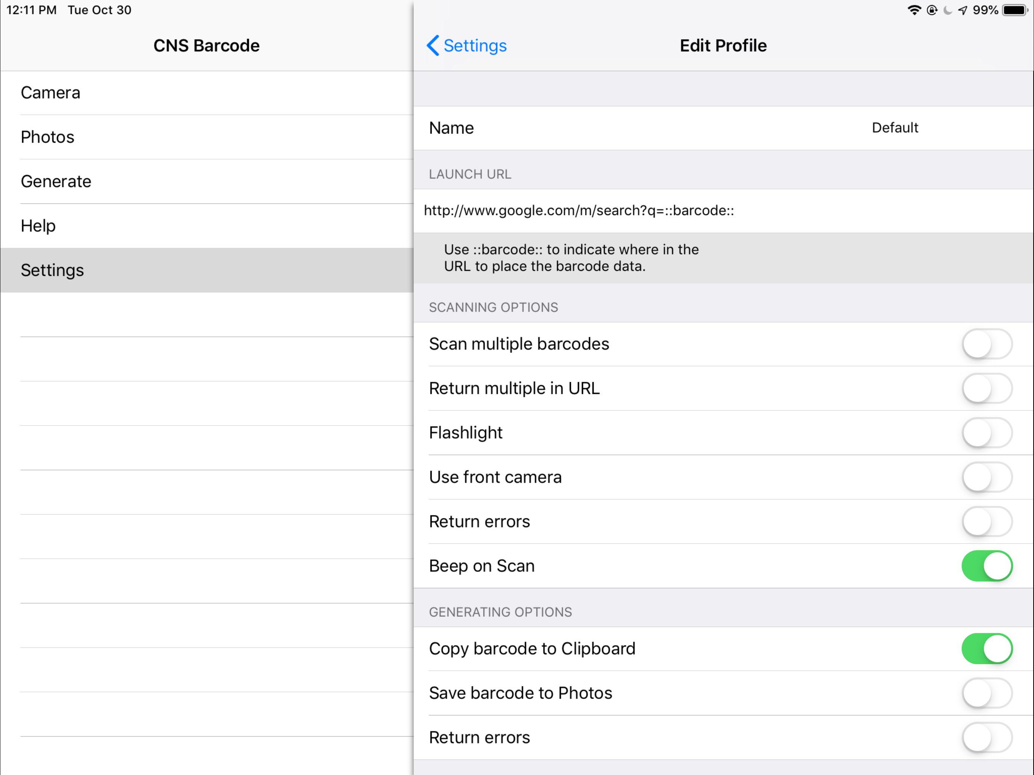Tap the LAUNCH URL section header
The height and width of the screenshot is (775, 1034).
pos(470,174)
